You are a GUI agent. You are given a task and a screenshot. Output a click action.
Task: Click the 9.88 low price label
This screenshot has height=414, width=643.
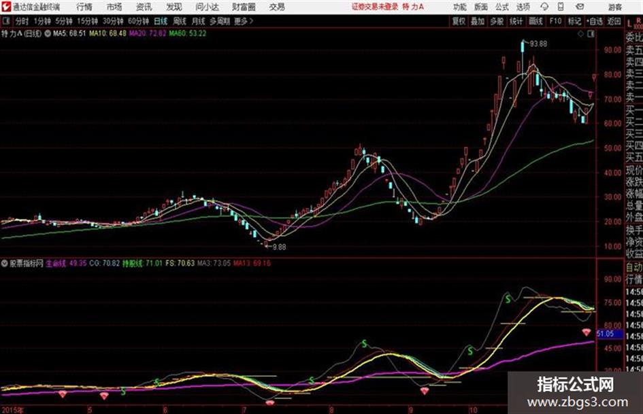point(279,247)
